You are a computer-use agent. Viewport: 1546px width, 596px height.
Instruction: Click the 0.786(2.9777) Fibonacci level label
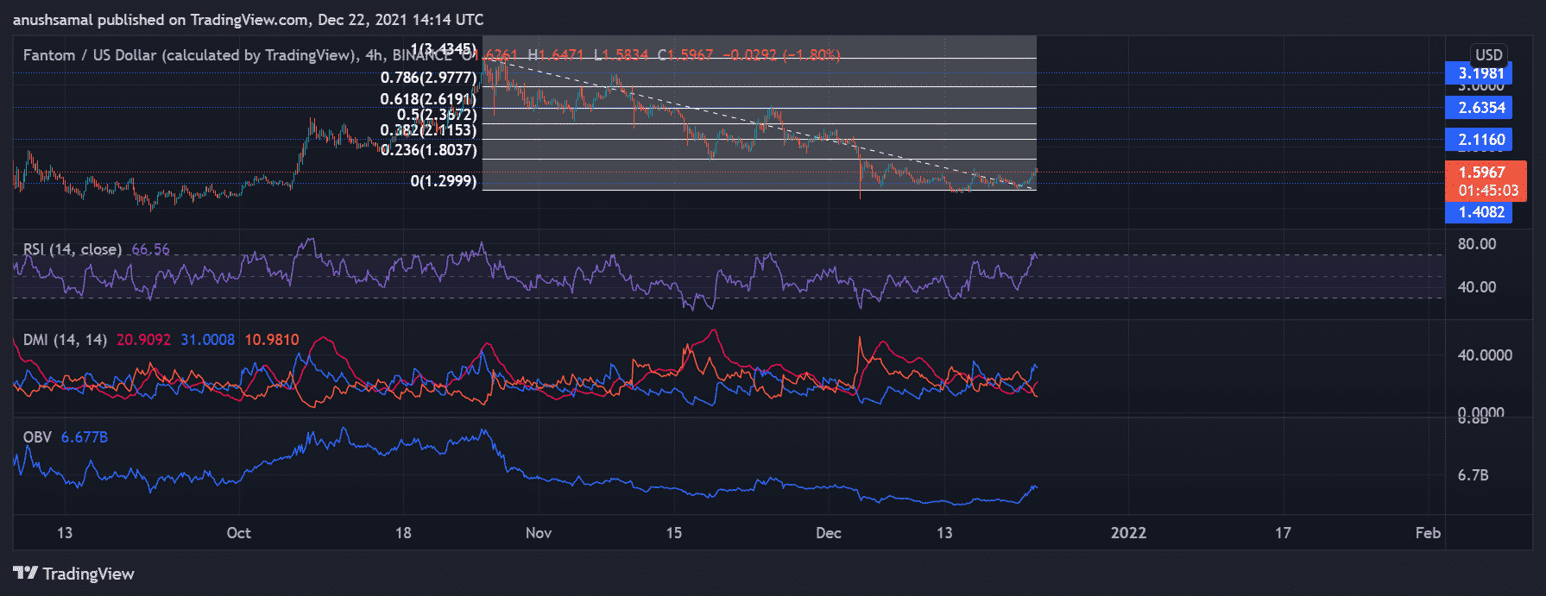click(x=428, y=78)
